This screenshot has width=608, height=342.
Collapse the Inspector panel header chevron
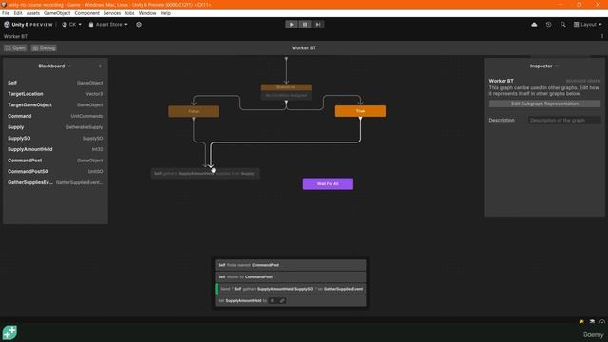[557, 66]
